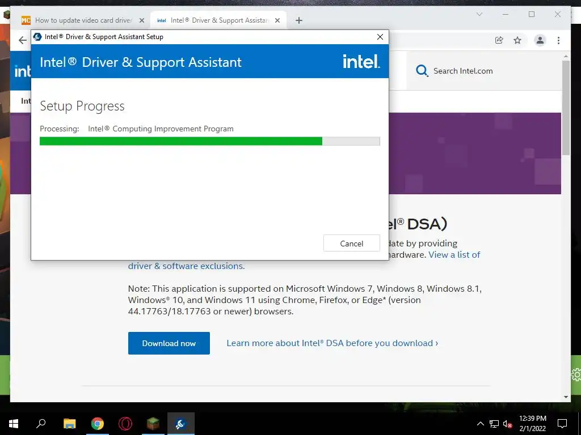Click the Setup dialog title bar icon
This screenshot has width=581, height=435.
click(37, 37)
